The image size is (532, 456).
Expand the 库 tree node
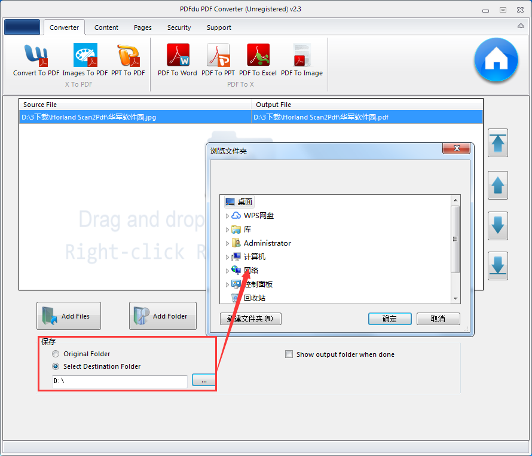tap(227, 229)
